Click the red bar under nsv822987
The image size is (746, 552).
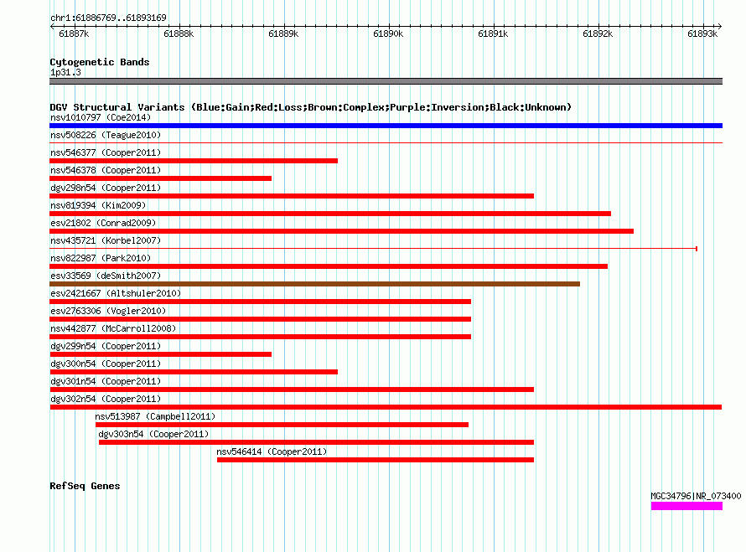click(329, 266)
